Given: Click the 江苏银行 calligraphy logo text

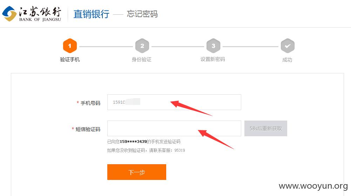Looking at the screenshot, I should tap(40, 12).
